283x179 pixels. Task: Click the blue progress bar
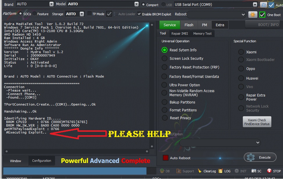[75, 171]
